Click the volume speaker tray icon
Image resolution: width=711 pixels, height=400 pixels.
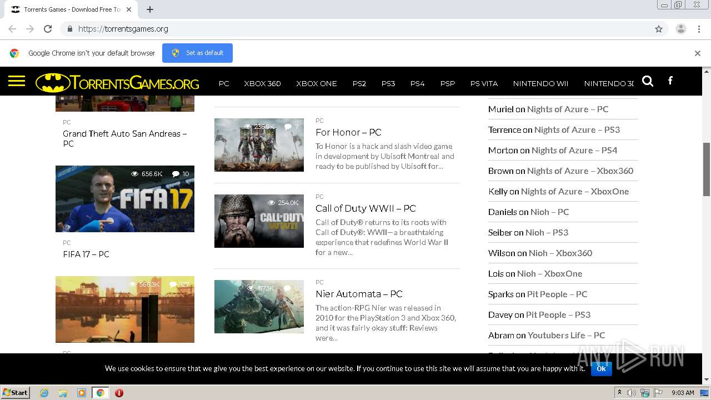point(632,393)
